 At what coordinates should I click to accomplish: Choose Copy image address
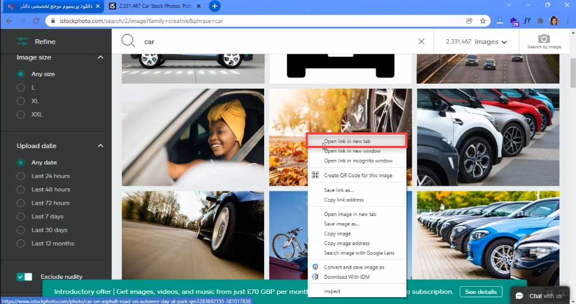click(x=357, y=243)
